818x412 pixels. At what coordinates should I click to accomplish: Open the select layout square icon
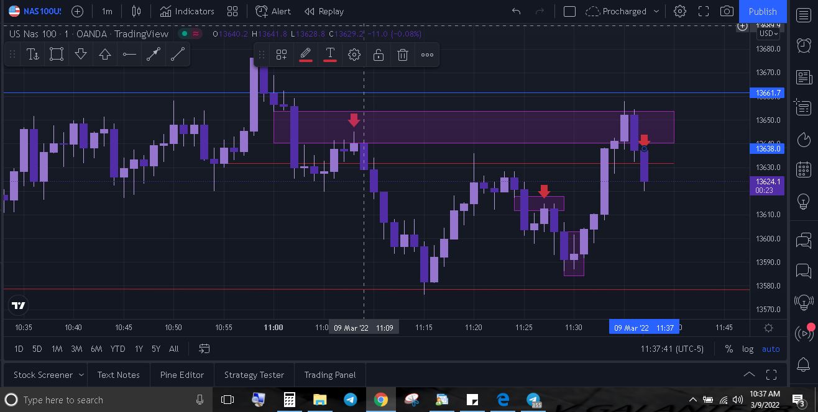[569, 11]
